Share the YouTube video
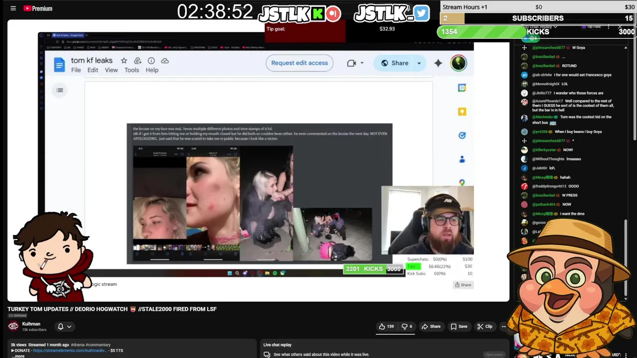637x358 pixels. coord(431,327)
